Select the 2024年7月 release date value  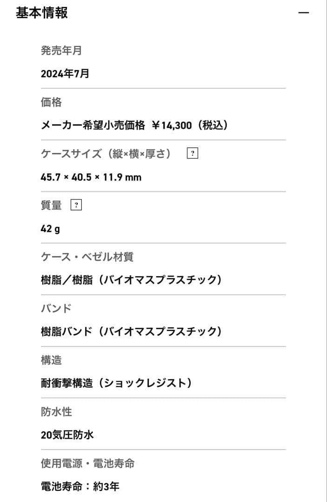(65, 73)
